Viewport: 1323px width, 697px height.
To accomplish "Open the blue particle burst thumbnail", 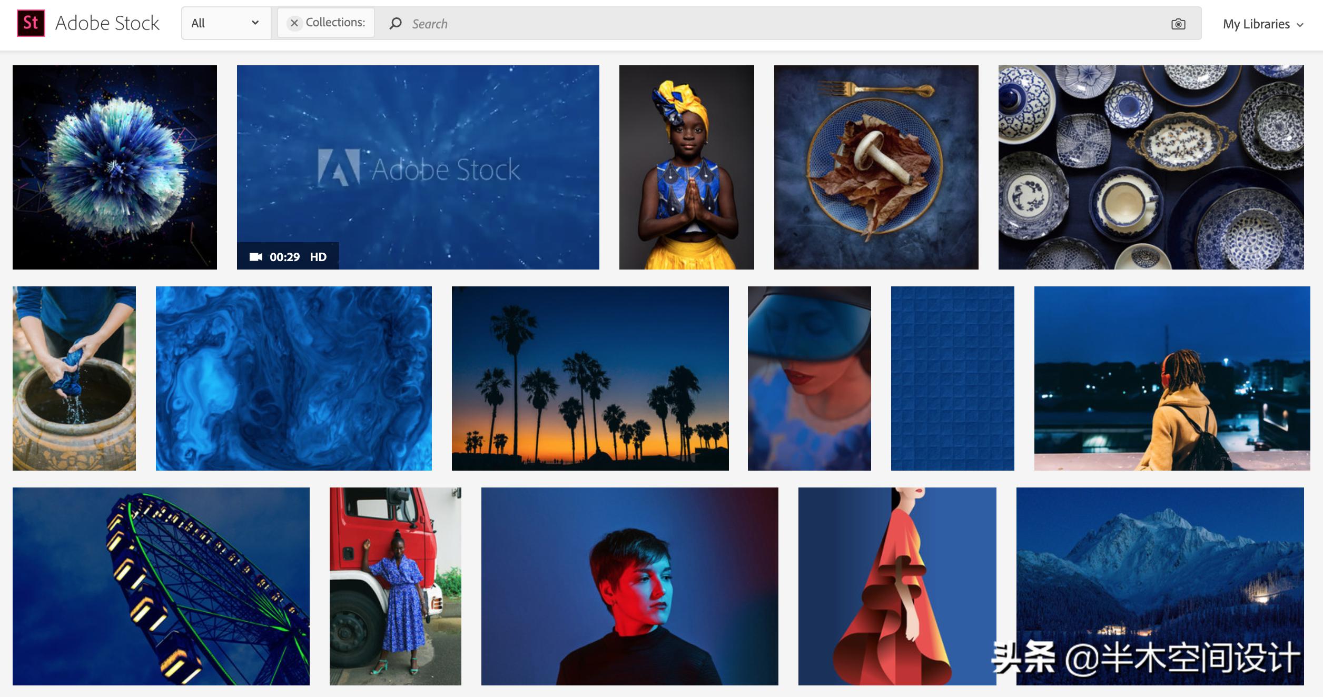I will point(115,167).
